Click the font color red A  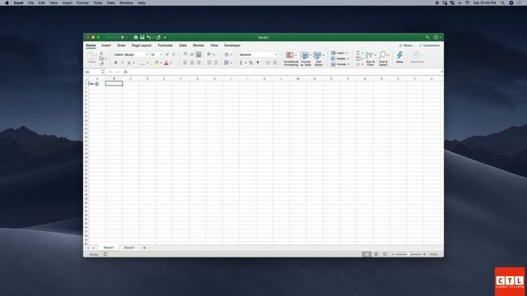166,62
